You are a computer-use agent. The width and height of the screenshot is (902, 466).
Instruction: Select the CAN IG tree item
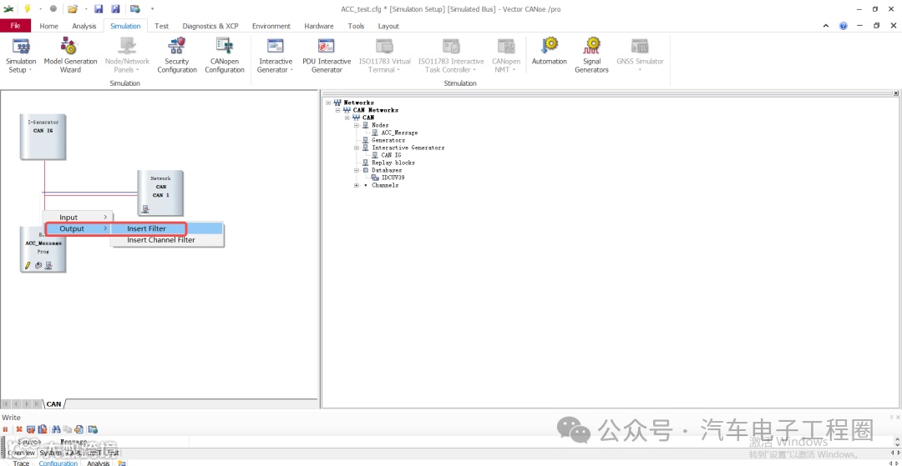tap(391, 155)
